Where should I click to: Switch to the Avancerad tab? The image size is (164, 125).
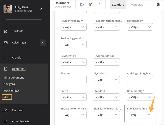(136, 5)
